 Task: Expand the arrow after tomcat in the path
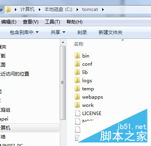tap(103, 9)
